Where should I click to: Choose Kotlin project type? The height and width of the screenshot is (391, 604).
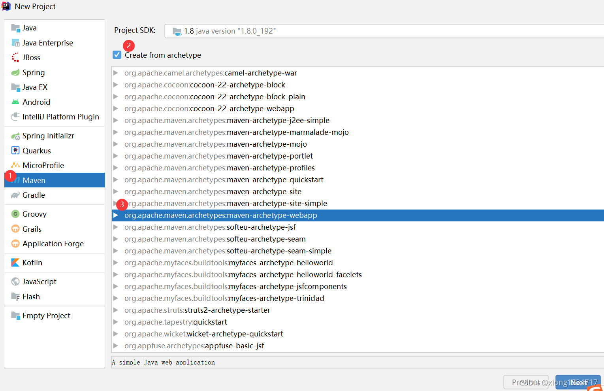point(55,263)
